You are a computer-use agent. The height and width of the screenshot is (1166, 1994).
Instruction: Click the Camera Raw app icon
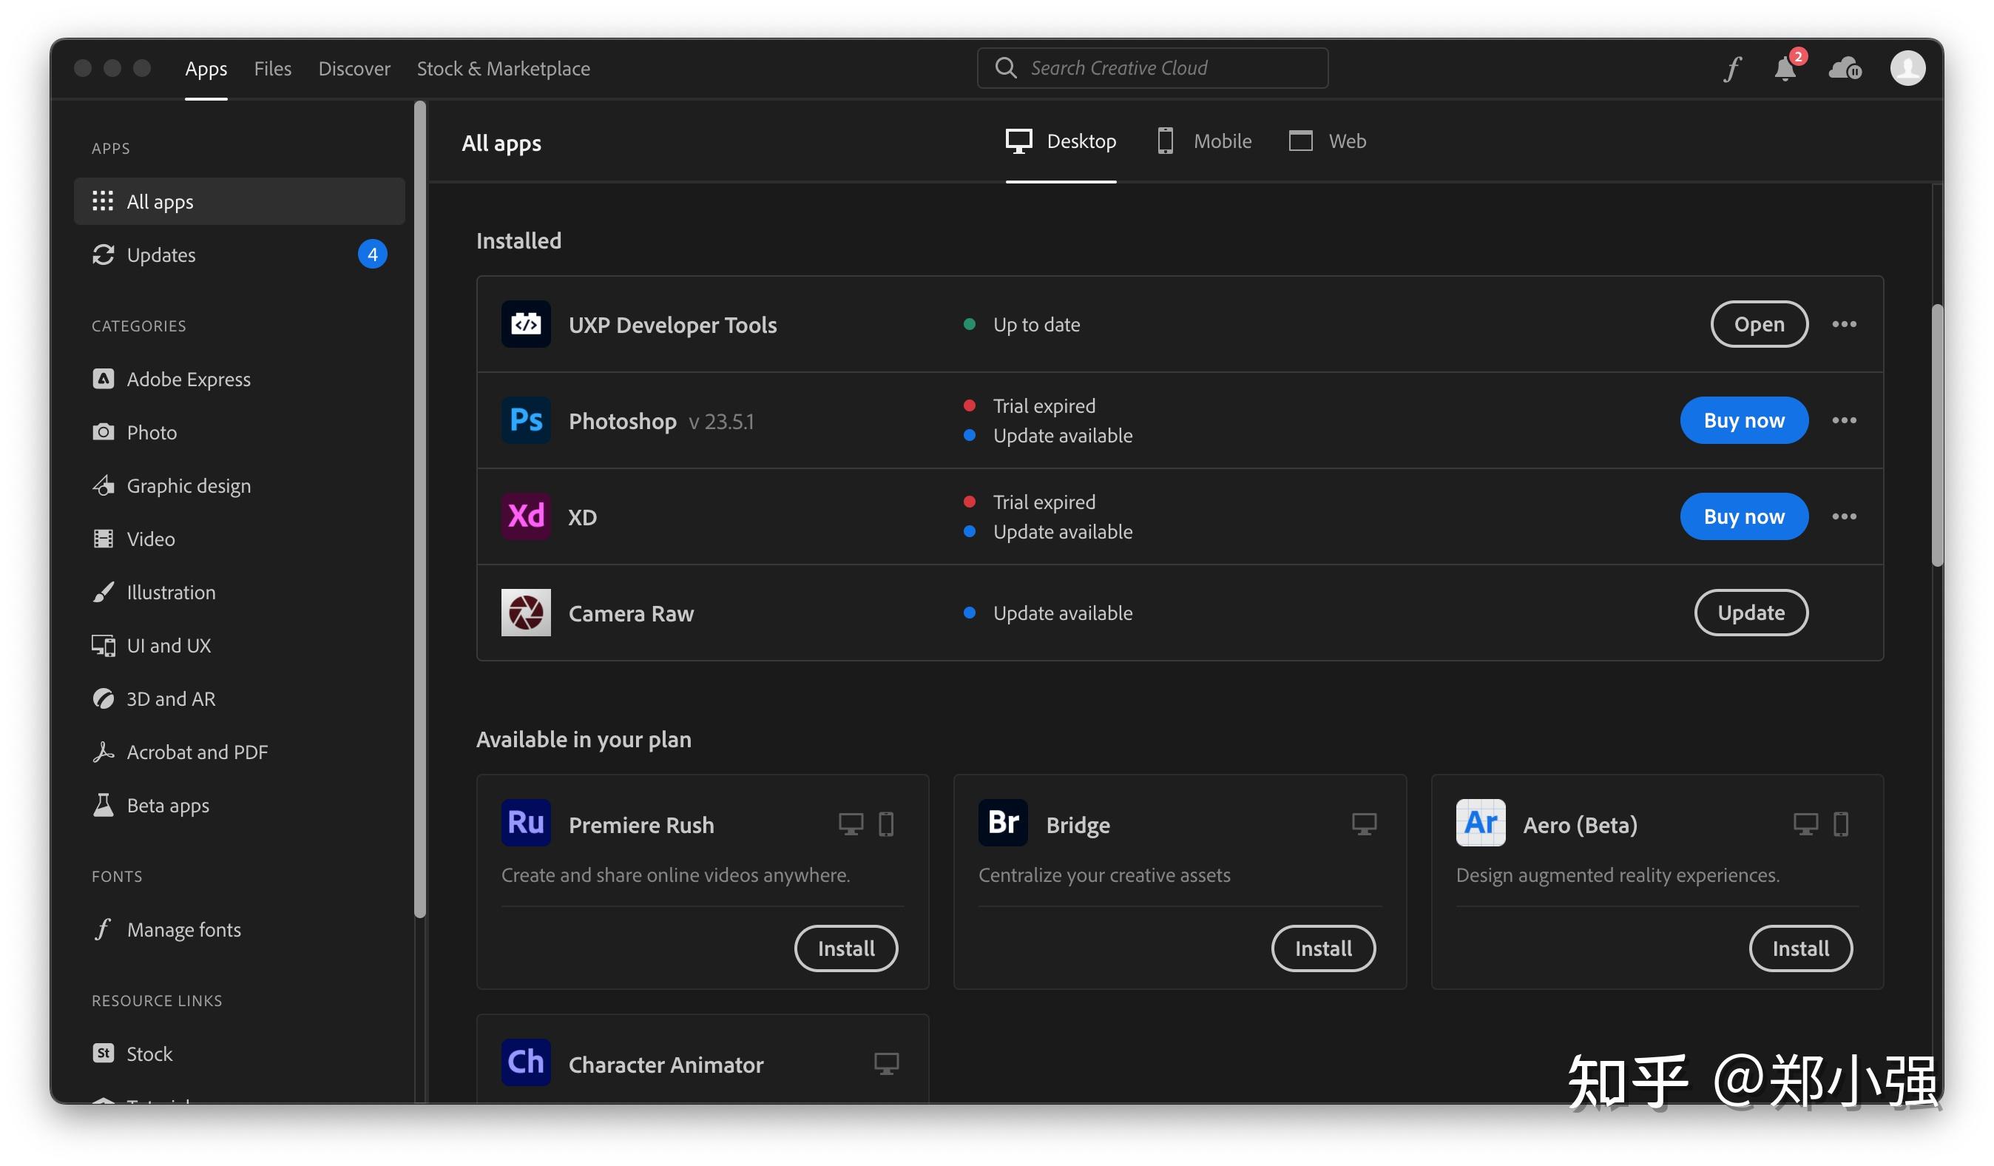[x=525, y=613]
